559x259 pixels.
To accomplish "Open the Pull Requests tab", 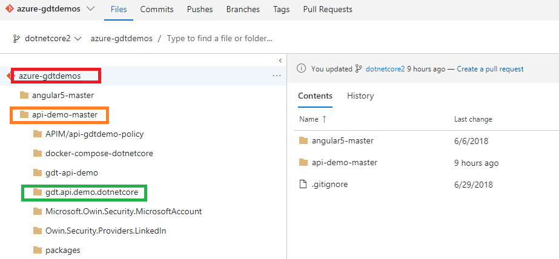I will 328,9.
